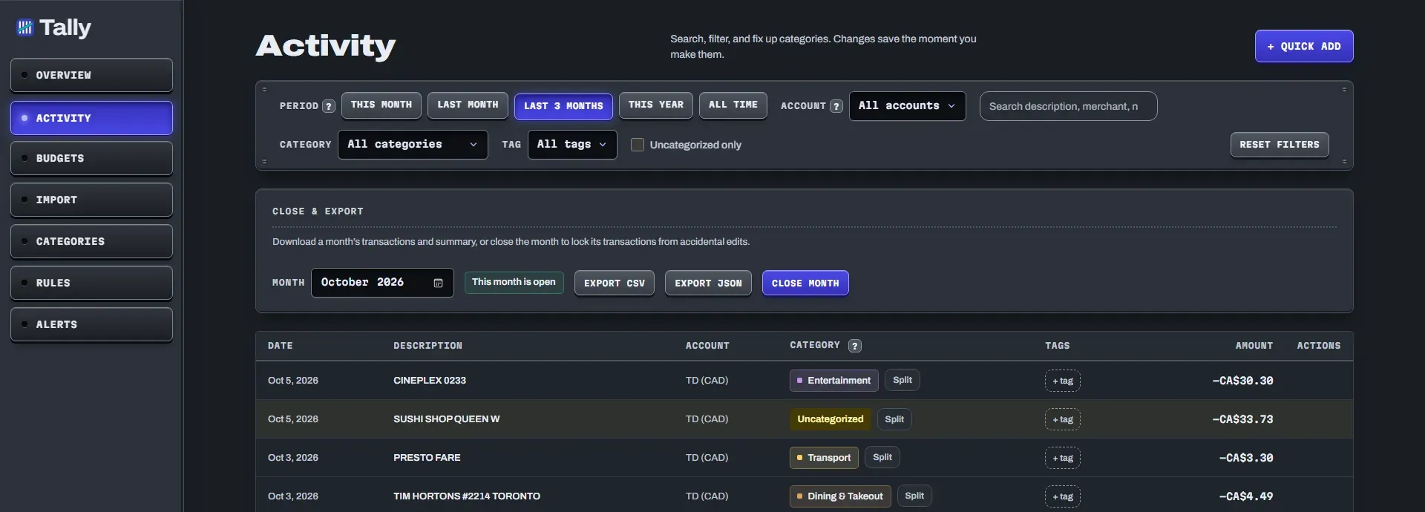
Task: Click the Account column header
Action: point(707,346)
